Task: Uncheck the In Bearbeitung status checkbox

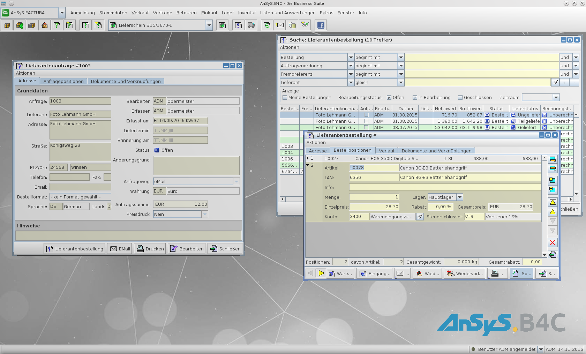Action: tap(415, 98)
